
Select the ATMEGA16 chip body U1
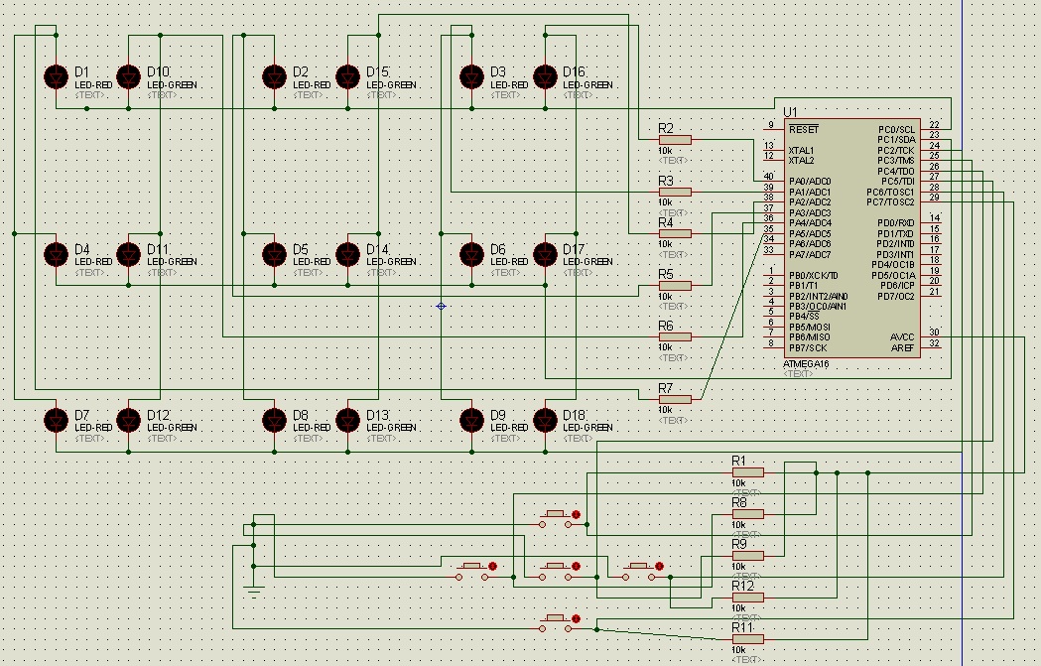pos(852,238)
